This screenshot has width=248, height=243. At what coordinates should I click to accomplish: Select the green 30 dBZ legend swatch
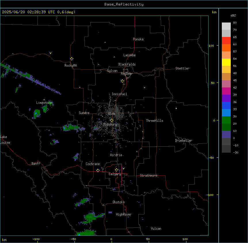(226, 120)
